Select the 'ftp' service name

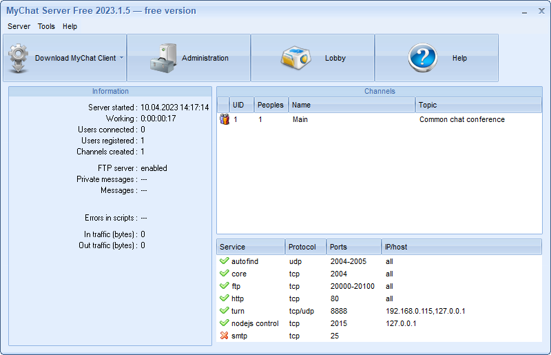[x=236, y=286]
